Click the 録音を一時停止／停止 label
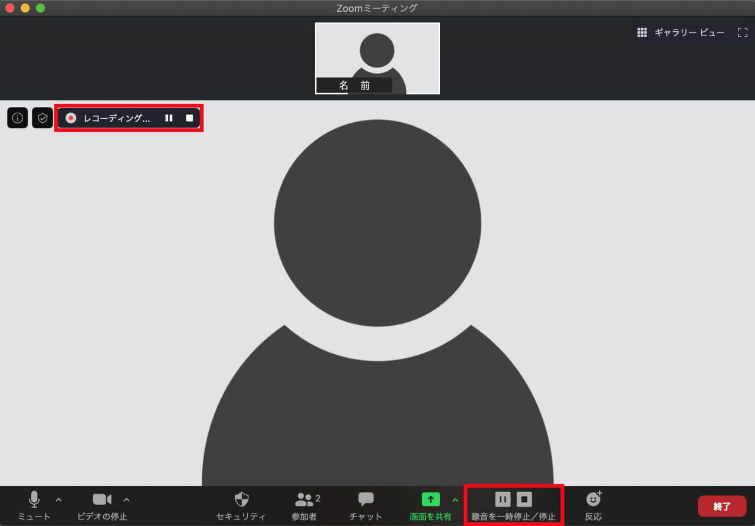755x526 pixels. [513, 517]
